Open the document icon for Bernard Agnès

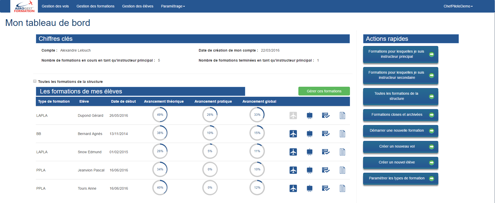coord(342,134)
